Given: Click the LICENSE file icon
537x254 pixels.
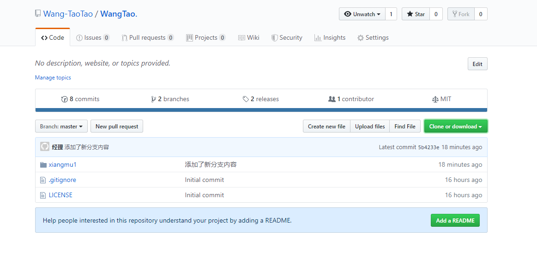Looking at the screenshot, I should tap(43, 195).
